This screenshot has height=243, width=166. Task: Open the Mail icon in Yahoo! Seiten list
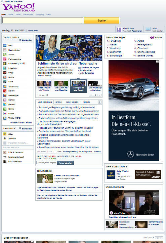coord(5,45)
